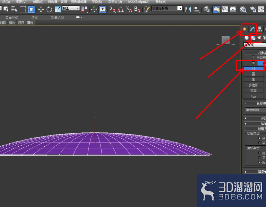This screenshot has height=207, width=266.
Task: Toggle the Keyboard Shortcut Override button
Action: click(102, 9)
